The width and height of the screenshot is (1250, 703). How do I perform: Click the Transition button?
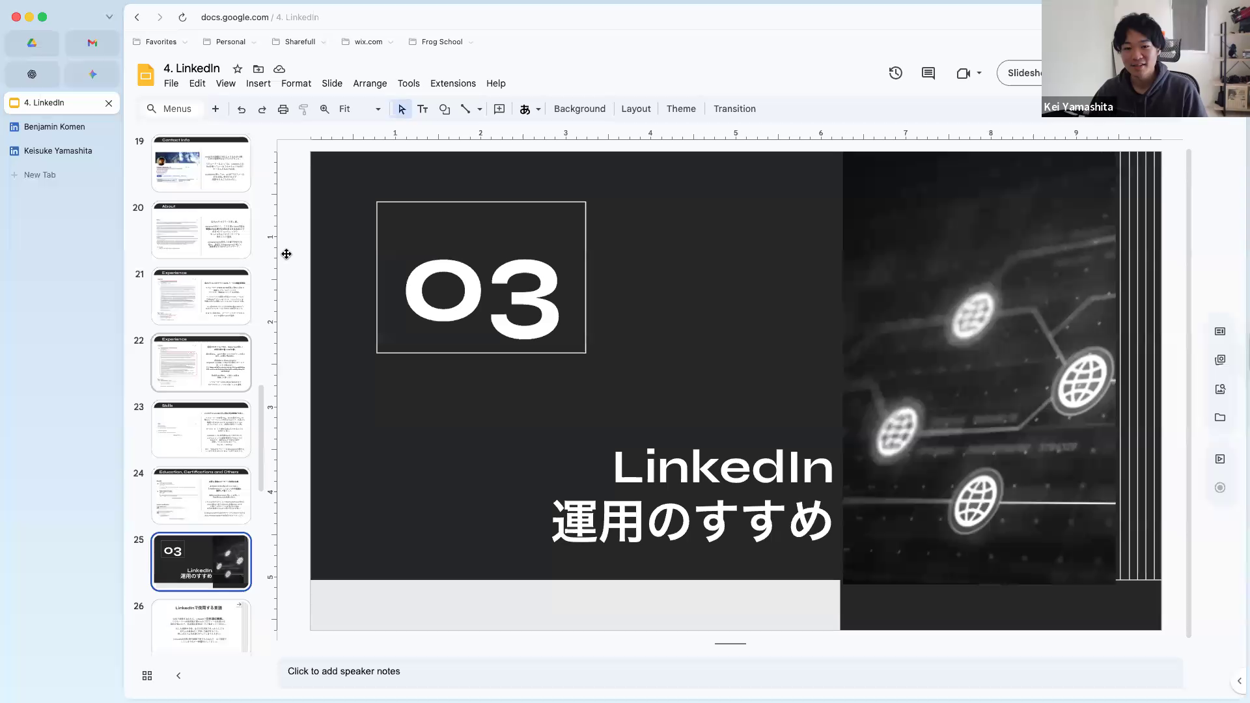click(x=734, y=109)
